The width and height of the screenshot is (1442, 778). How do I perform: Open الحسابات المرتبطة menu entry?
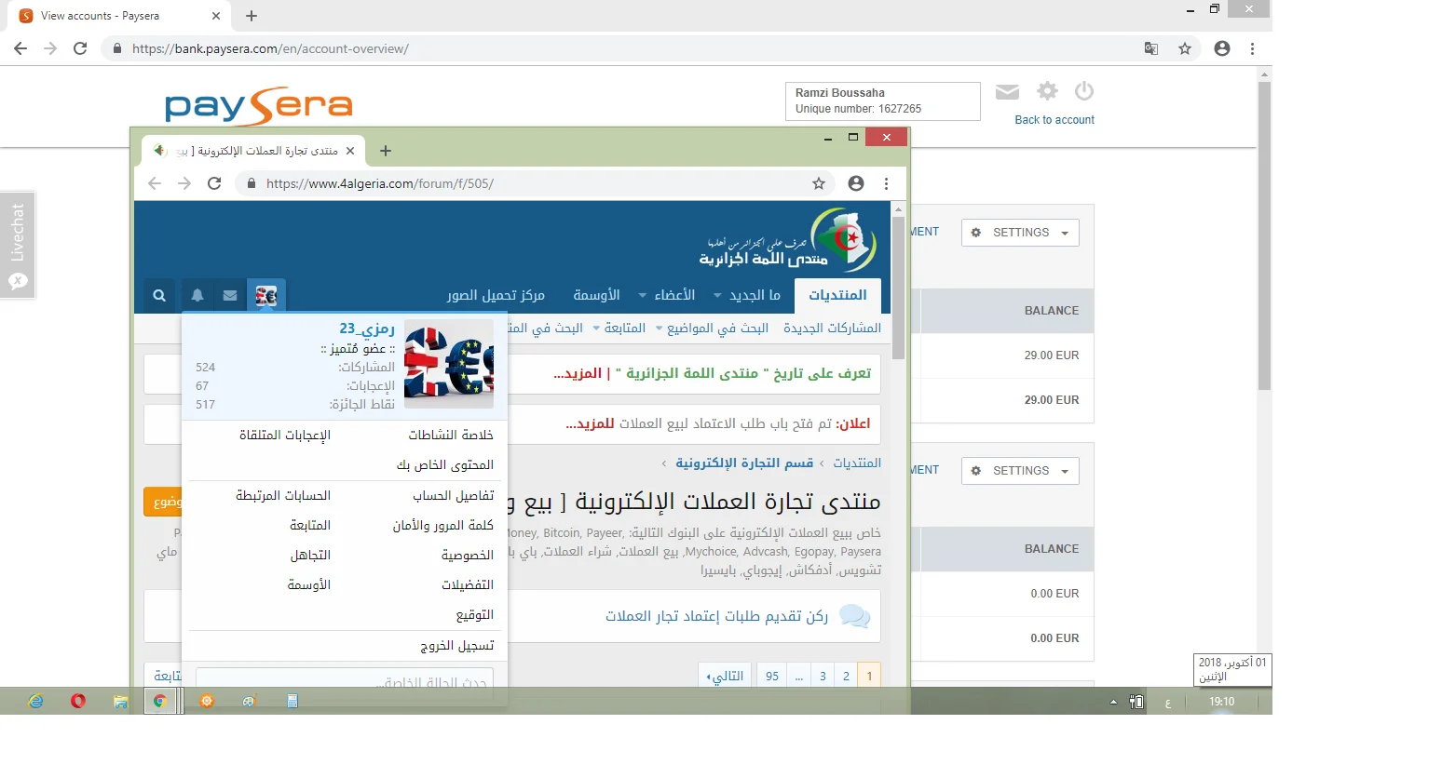tap(283, 495)
